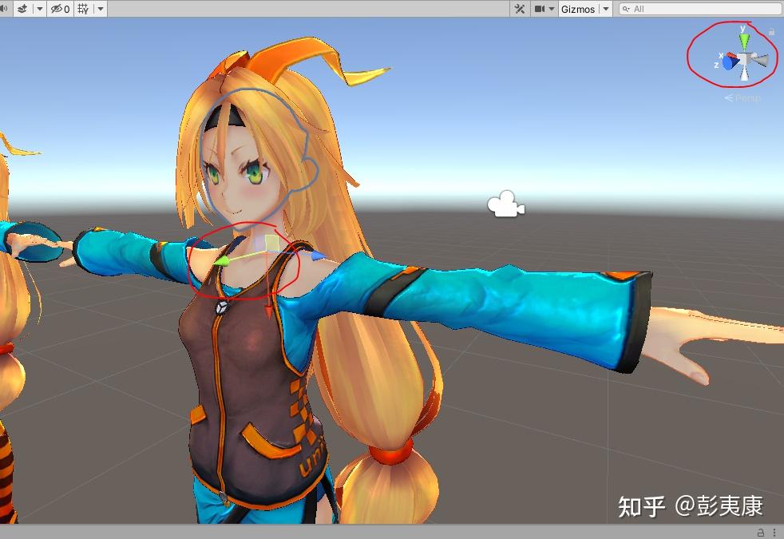The height and width of the screenshot is (539, 784).
Task: Grab red arrow of move handle
Action: pyautogui.click(x=269, y=312)
